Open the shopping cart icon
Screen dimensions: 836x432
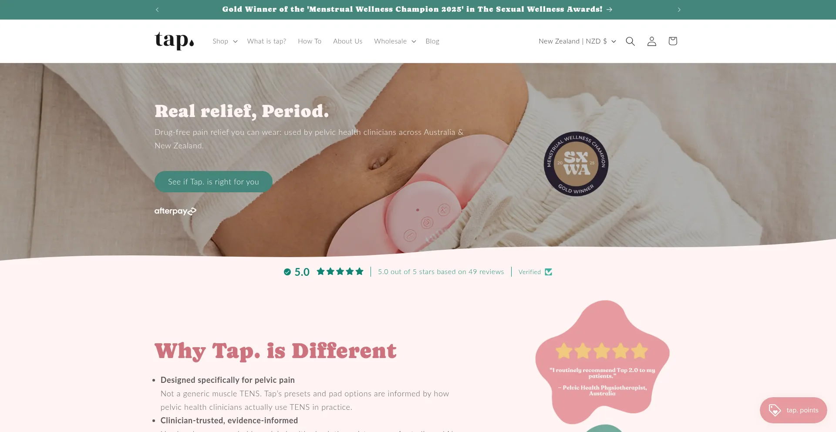pos(673,41)
